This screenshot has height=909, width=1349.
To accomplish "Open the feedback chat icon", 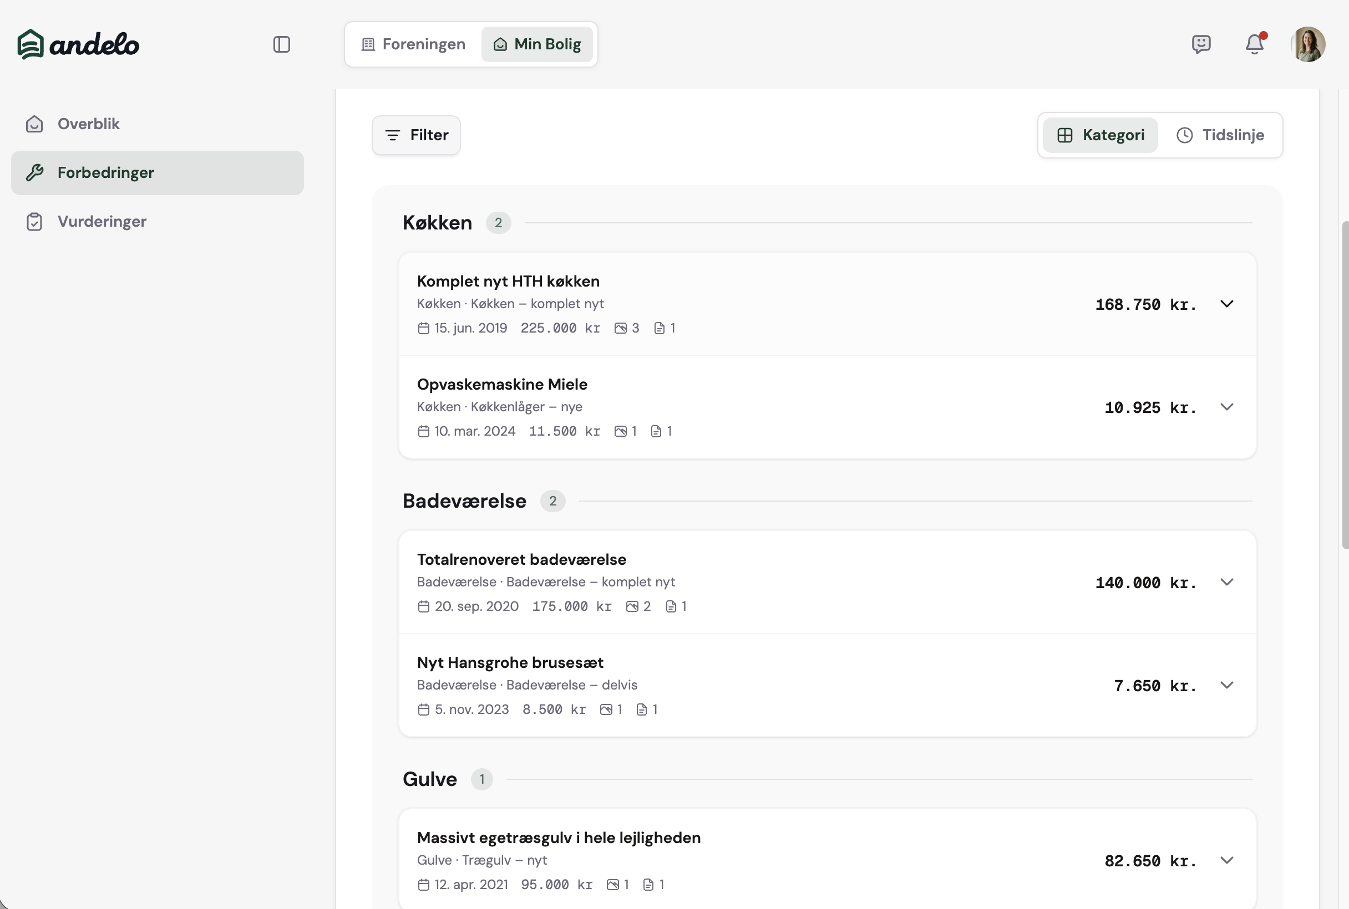I will (x=1201, y=45).
